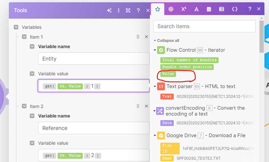Click the Text parser sample value text
The image size is (269, 162).
tap(216, 97)
